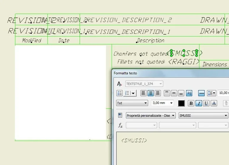Click the fx parameter icon
This screenshot has height=165, width=229.
120,125
